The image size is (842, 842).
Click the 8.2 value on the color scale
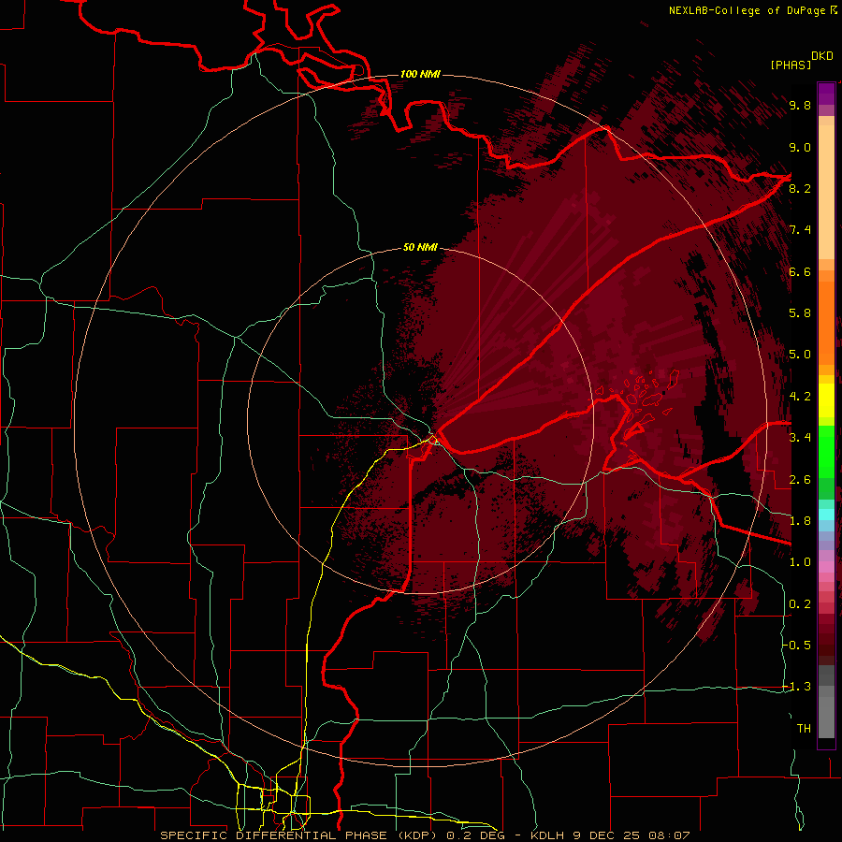point(800,188)
